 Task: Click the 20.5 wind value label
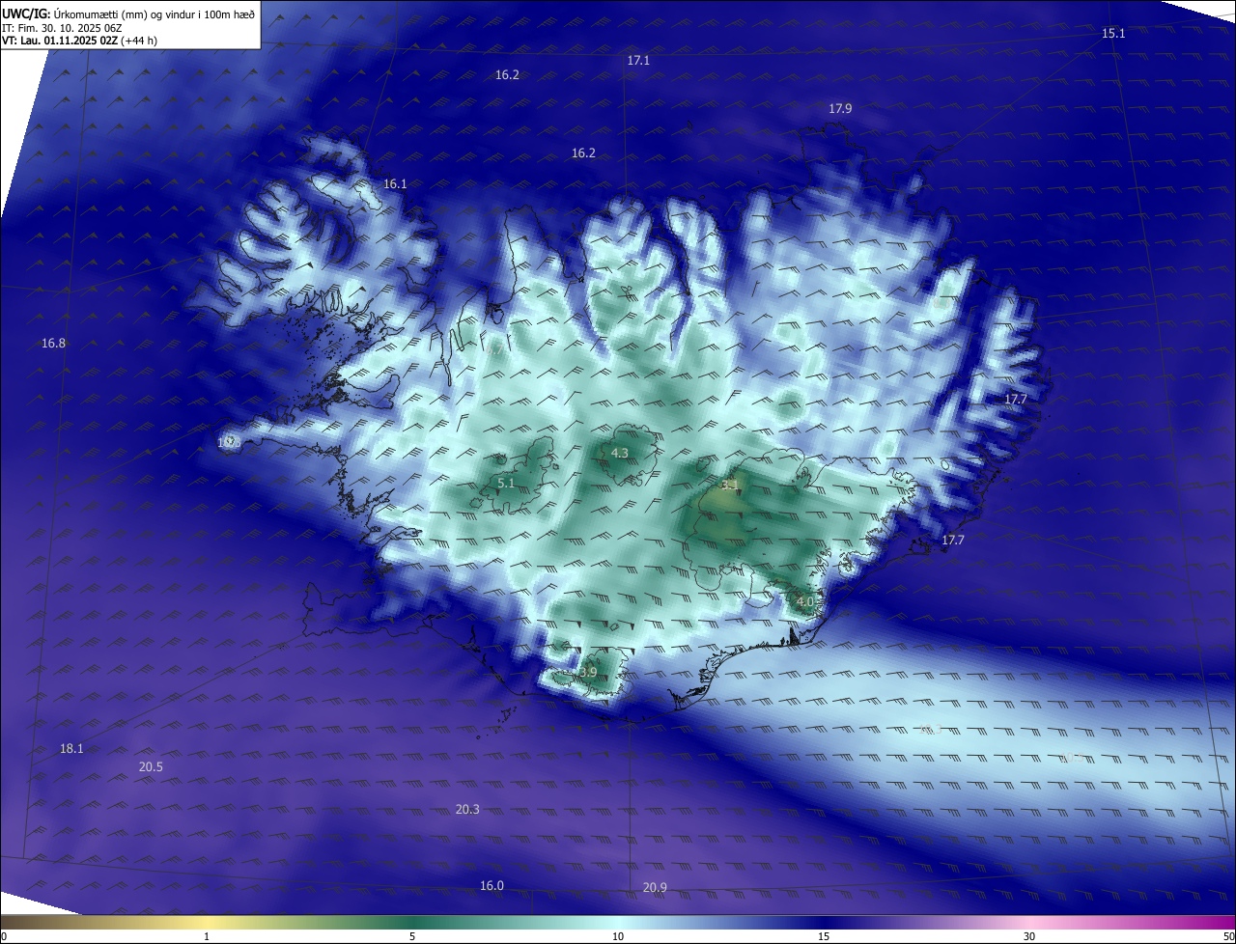(x=151, y=766)
